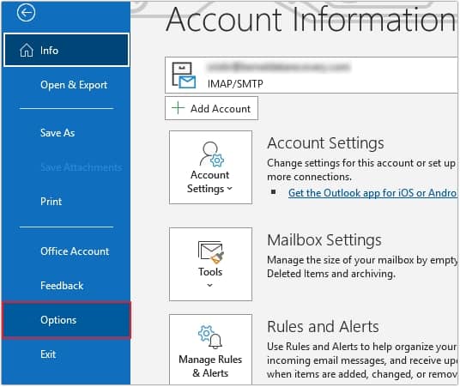460x387 pixels.
Task: Select the IMAP/SMTP account mailbox icon
Action: (184, 76)
